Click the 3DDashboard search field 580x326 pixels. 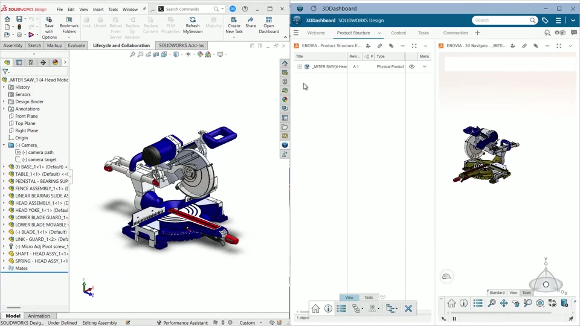501,21
